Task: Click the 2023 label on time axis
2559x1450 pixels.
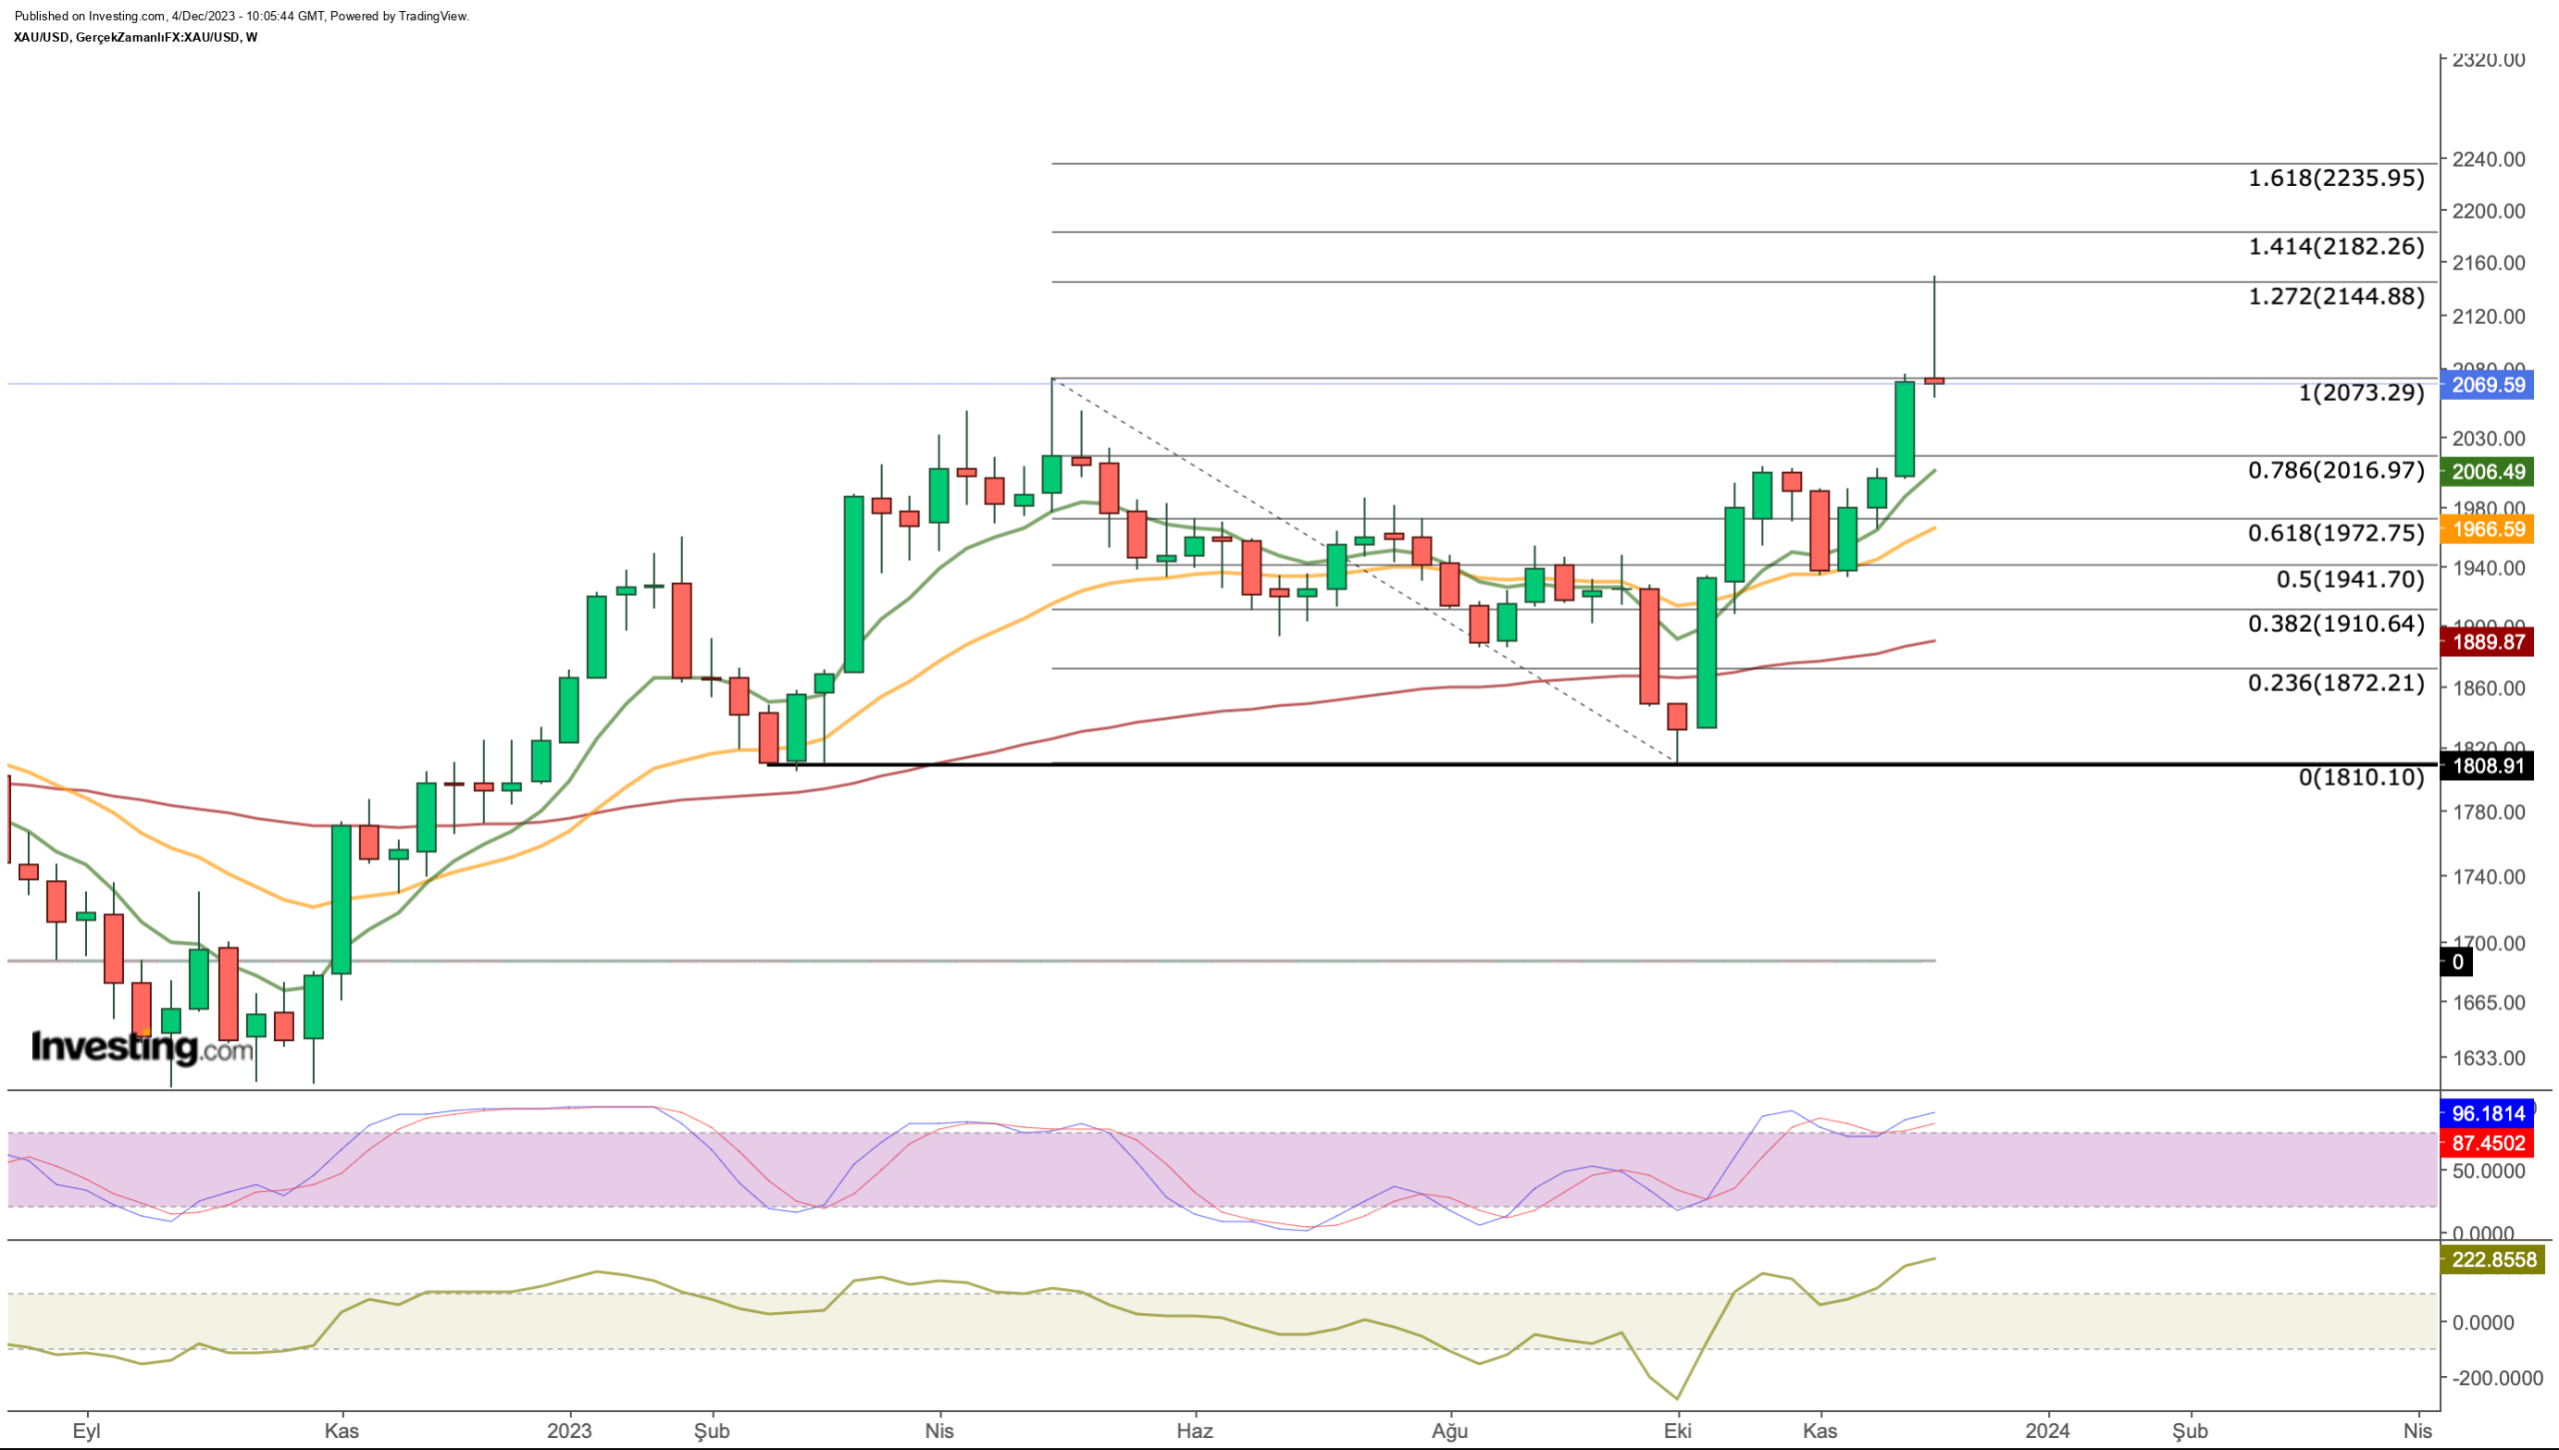Action: [x=570, y=1430]
